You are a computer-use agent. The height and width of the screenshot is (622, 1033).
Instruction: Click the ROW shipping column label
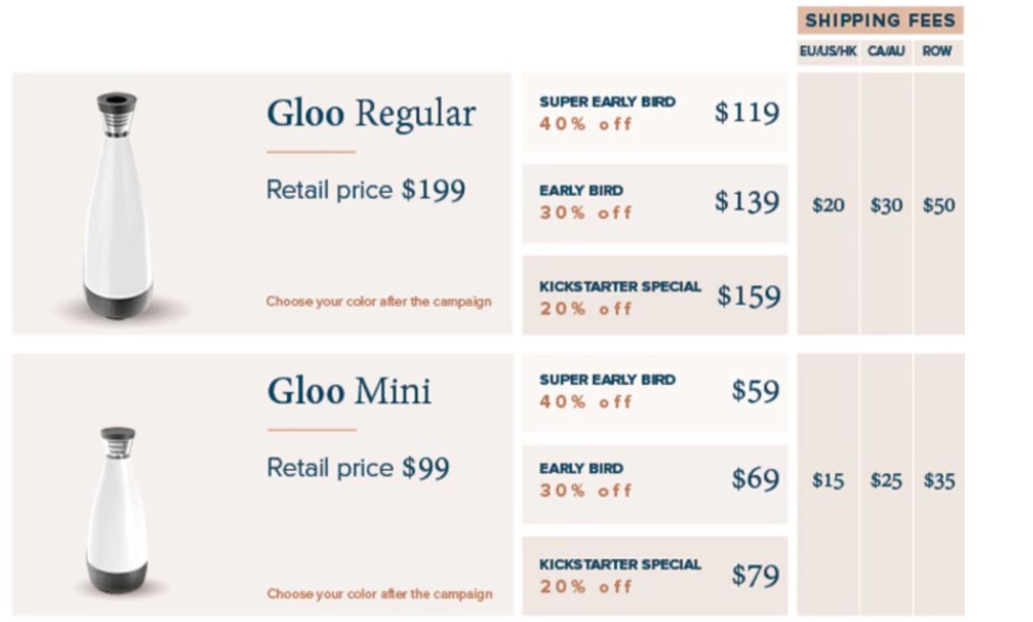(937, 52)
